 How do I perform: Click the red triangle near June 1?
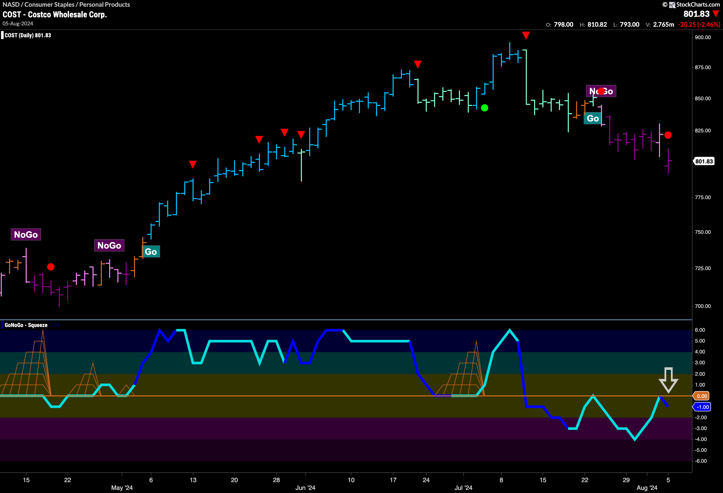[x=301, y=135]
